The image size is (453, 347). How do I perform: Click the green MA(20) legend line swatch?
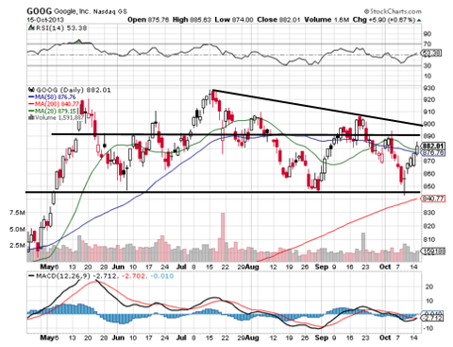pyautogui.click(x=31, y=111)
